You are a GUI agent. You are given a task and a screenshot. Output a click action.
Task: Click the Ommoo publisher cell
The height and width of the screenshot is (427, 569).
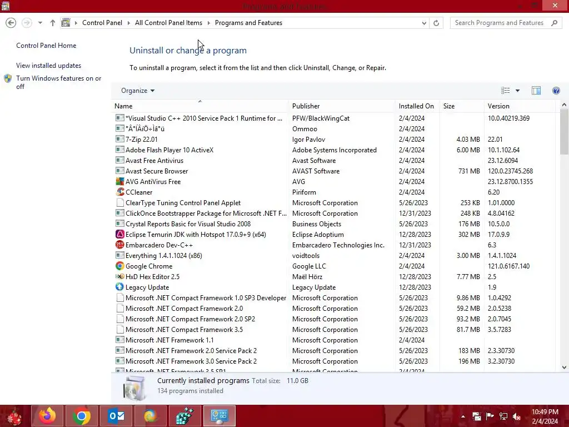(x=305, y=129)
